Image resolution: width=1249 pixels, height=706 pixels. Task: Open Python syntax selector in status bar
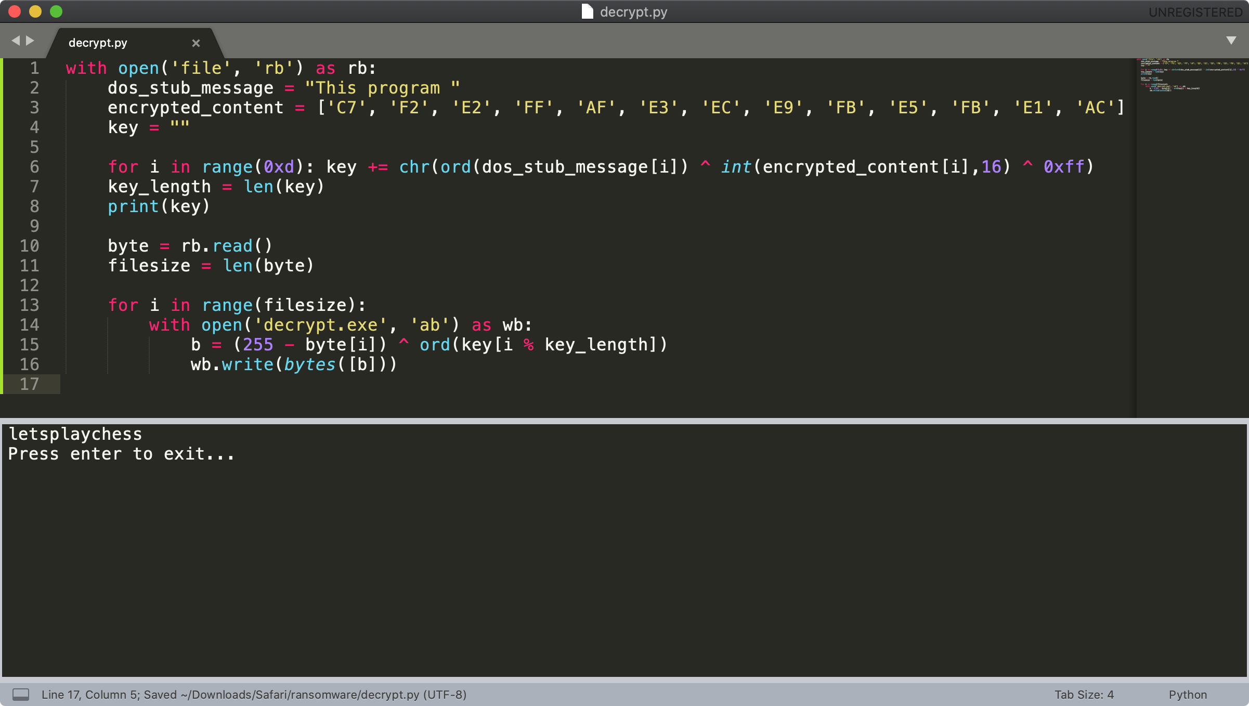pyautogui.click(x=1188, y=695)
